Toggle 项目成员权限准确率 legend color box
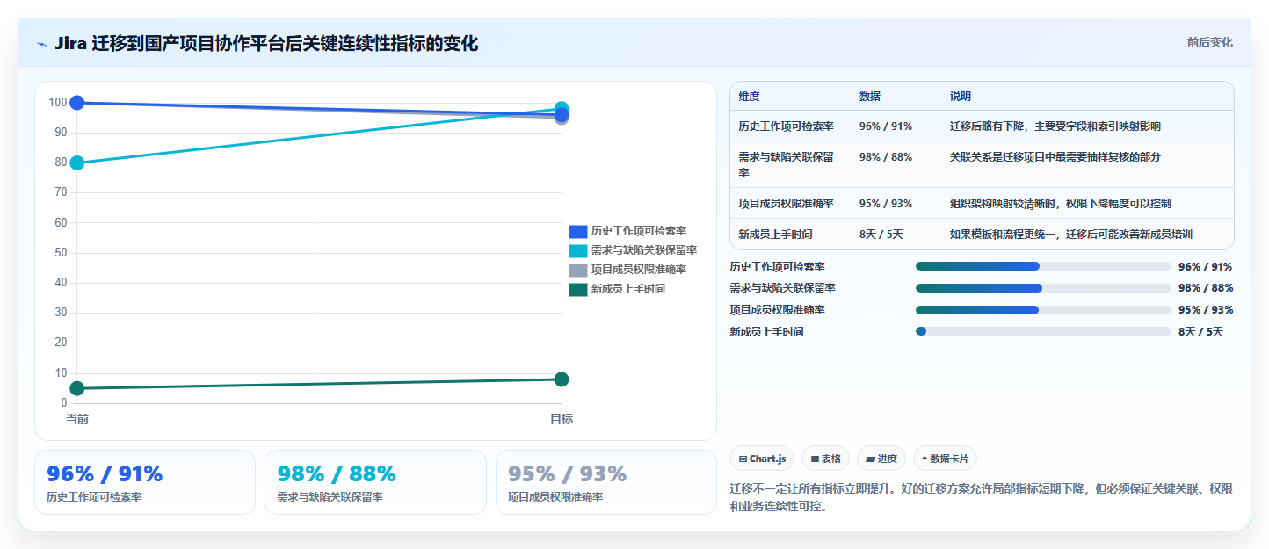Viewport: 1269px width, 549px height. [577, 271]
